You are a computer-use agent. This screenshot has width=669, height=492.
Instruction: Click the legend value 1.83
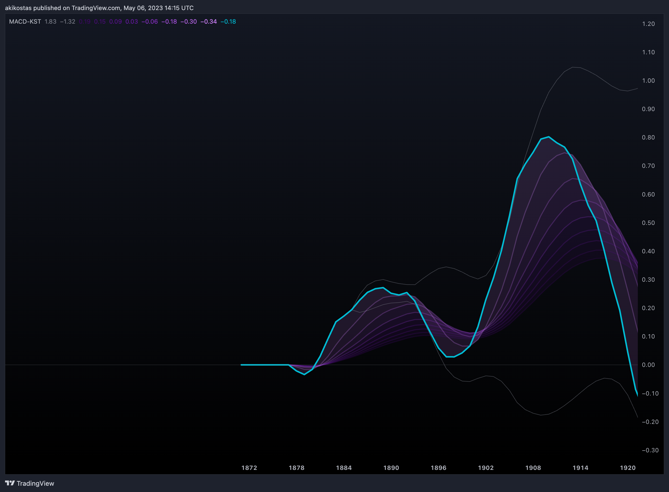click(50, 21)
